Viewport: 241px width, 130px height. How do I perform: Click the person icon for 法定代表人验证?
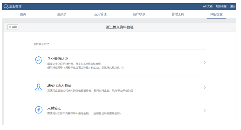[x=39, y=87]
